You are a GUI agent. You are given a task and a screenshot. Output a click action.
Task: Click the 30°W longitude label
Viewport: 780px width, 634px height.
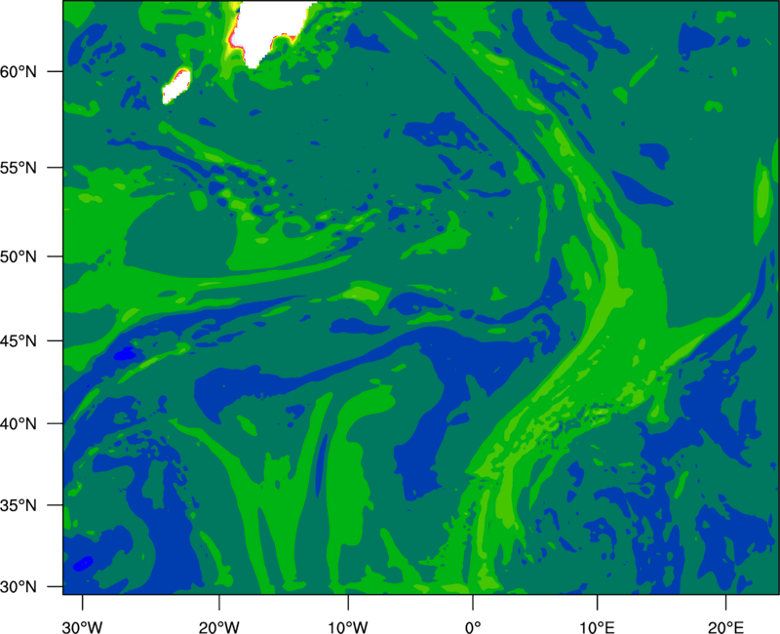(x=82, y=627)
